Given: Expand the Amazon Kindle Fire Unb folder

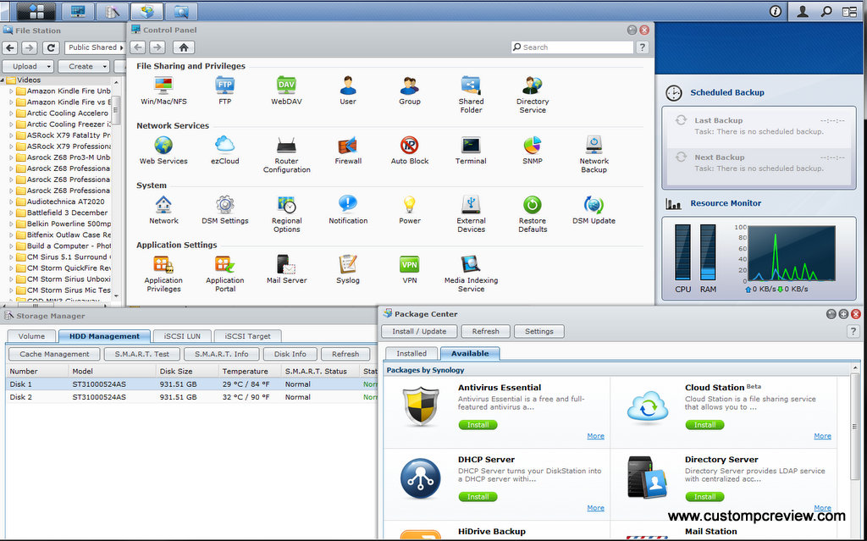Looking at the screenshot, I should pos(11,91).
